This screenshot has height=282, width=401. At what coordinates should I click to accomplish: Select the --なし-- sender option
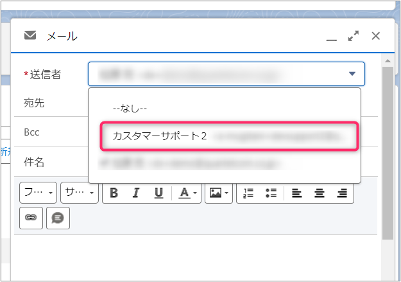coord(130,109)
